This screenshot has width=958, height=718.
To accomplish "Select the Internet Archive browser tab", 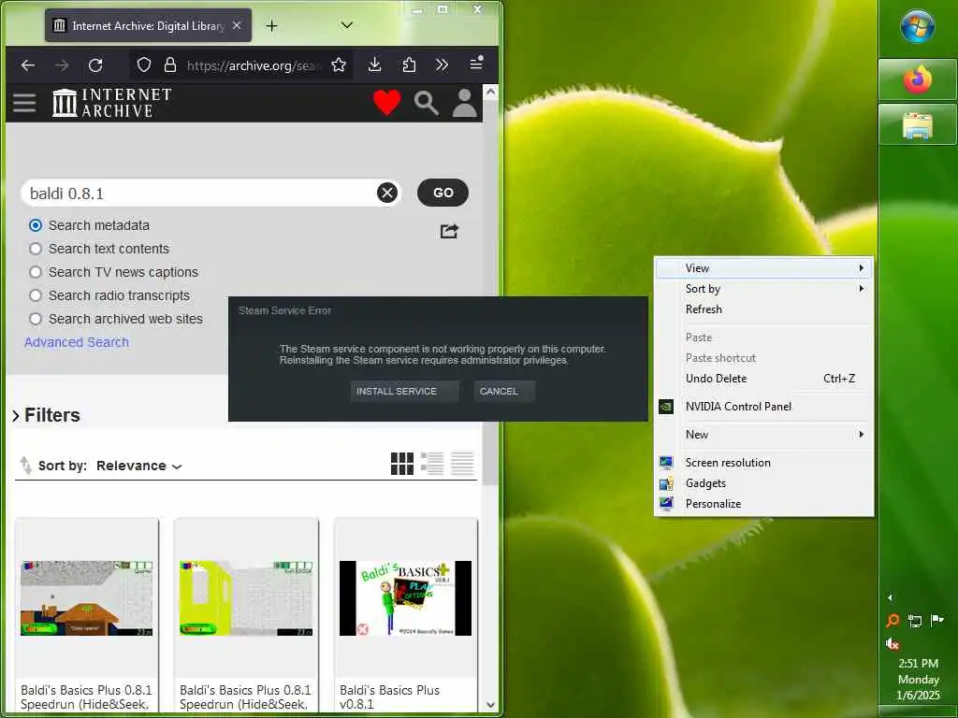I will pos(148,25).
